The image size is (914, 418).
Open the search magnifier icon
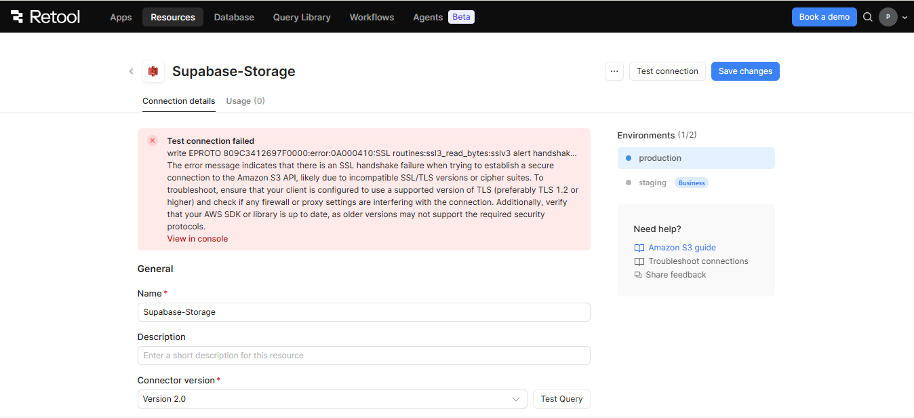click(868, 17)
